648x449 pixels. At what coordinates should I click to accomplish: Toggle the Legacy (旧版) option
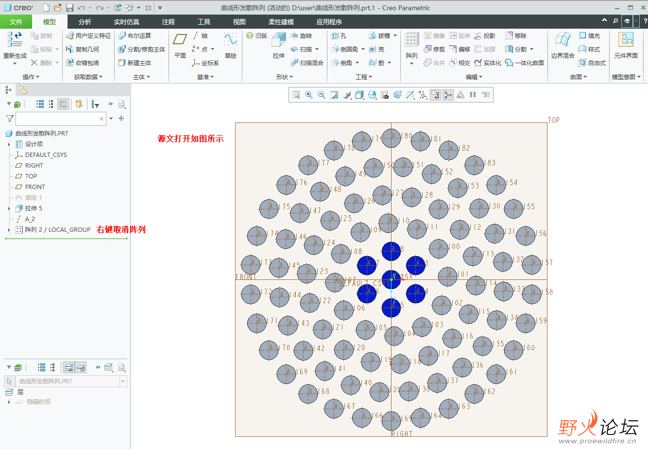tap(257, 35)
